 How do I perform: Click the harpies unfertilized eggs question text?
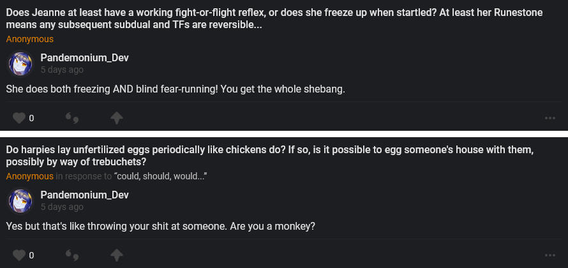click(269, 155)
